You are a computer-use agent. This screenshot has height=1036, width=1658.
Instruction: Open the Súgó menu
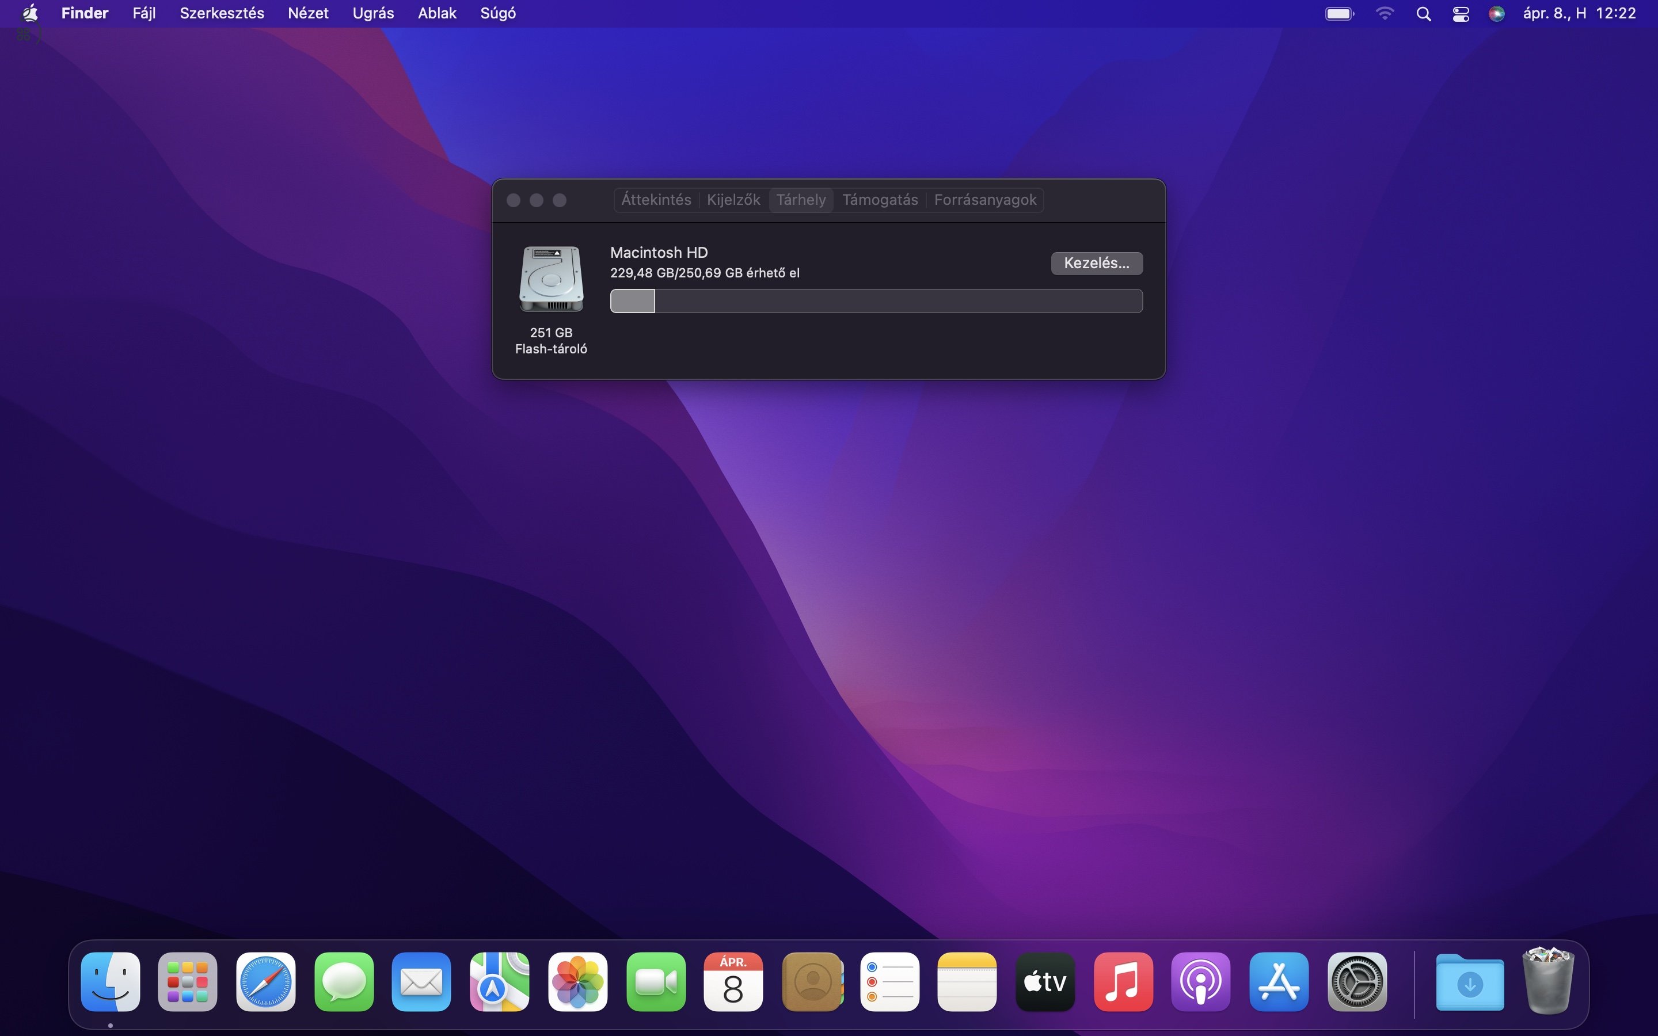498,13
